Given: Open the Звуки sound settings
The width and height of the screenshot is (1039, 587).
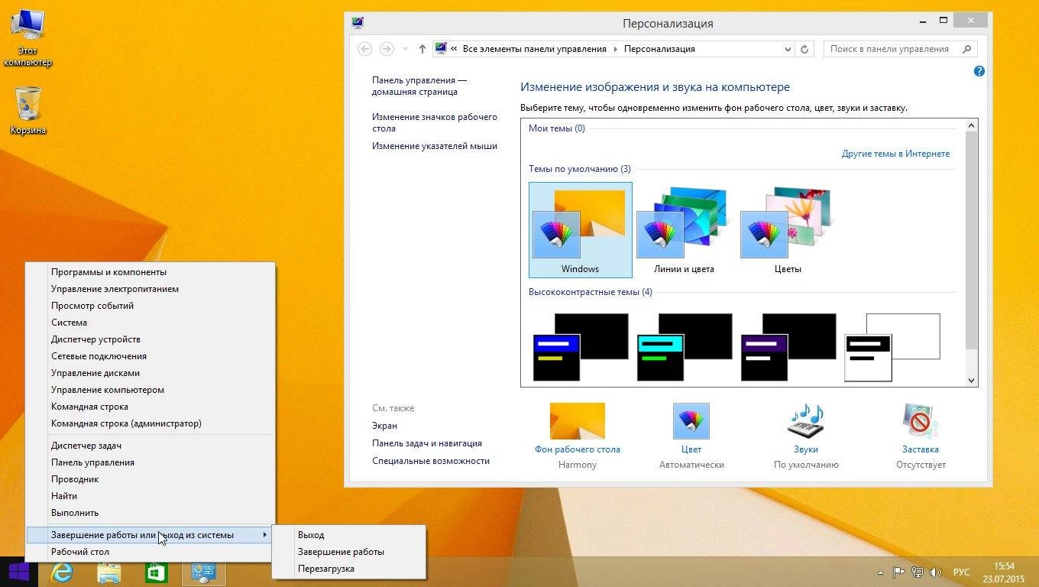Looking at the screenshot, I should pos(806,436).
